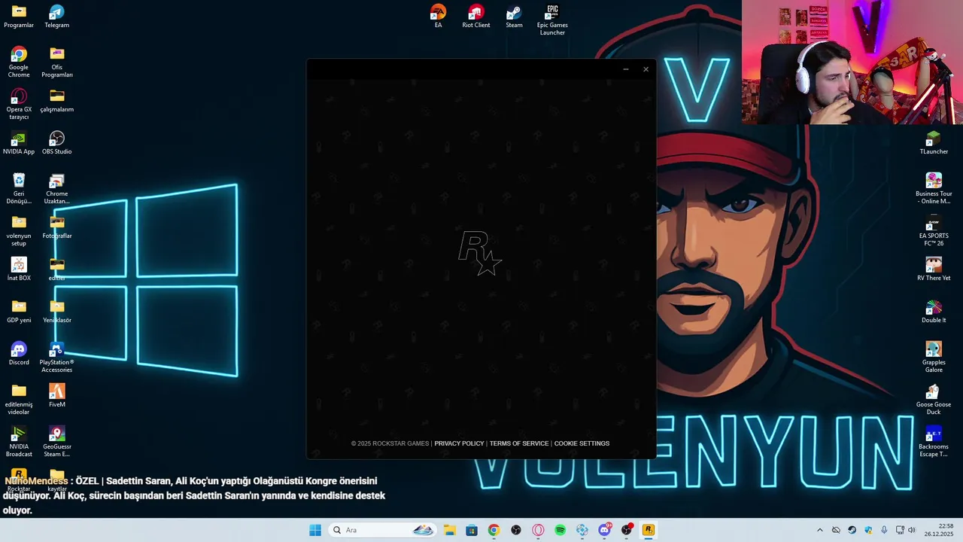The image size is (963, 542).
Task: Select Backrooms Escape desktop icon
Action: pos(934,441)
